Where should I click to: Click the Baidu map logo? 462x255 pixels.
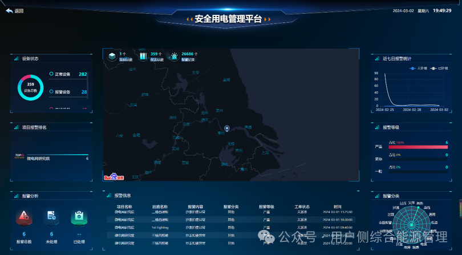coord(114,177)
